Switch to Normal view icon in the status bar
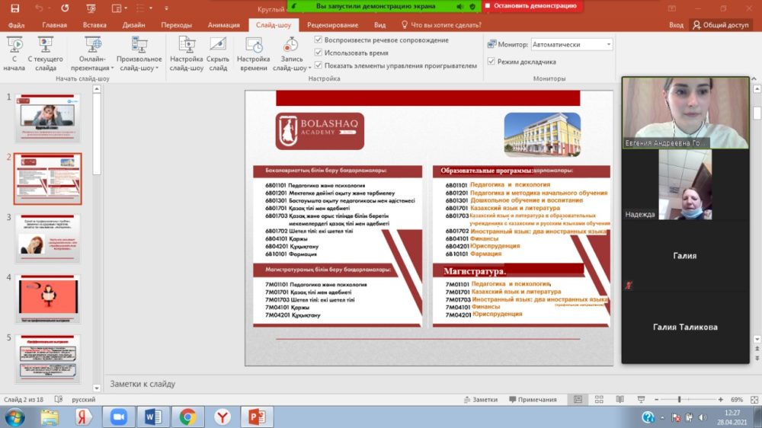Image resolution: width=762 pixels, height=428 pixels. tap(578, 399)
